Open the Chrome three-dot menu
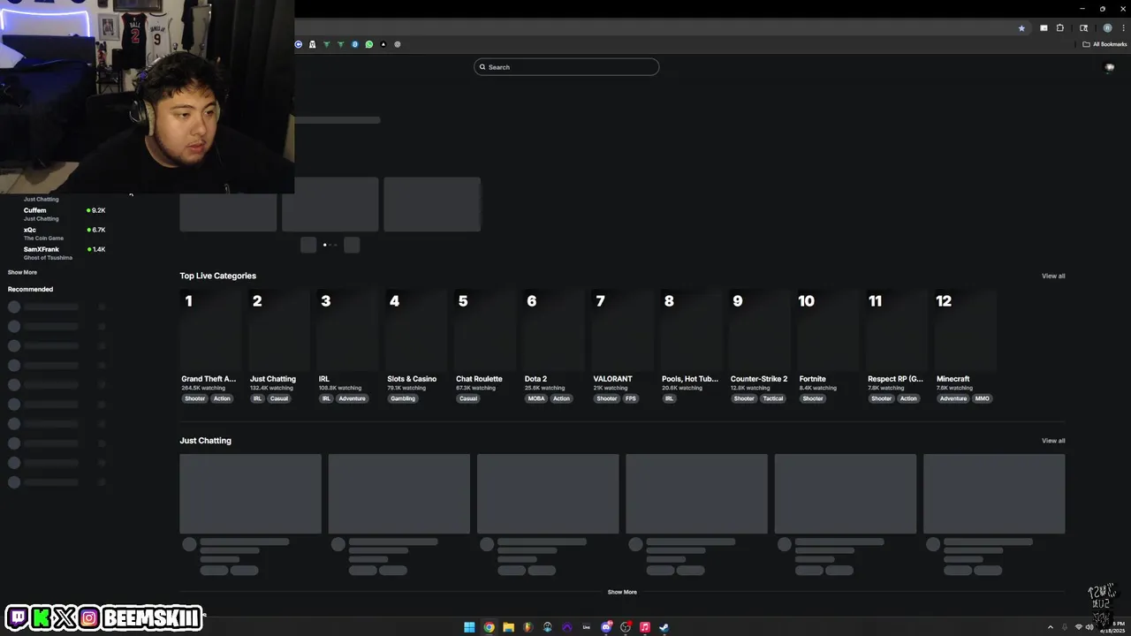 tap(1123, 28)
